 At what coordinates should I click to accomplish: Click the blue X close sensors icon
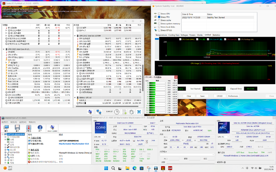(139, 112)
